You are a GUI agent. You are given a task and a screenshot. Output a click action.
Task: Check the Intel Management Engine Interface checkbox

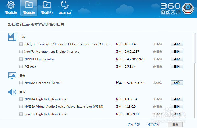pos(21,52)
